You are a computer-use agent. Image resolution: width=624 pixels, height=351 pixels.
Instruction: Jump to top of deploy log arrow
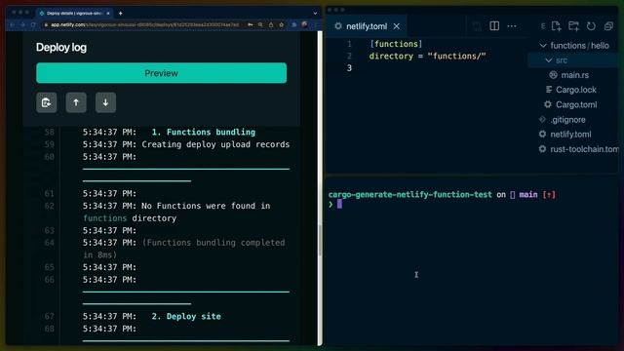pyautogui.click(x=76, y=102)
